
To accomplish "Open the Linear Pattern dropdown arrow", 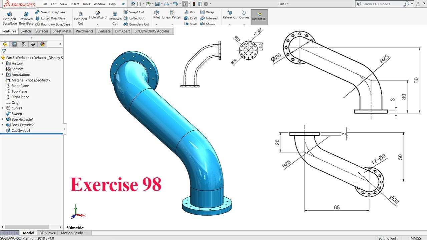I will (172, 24).
